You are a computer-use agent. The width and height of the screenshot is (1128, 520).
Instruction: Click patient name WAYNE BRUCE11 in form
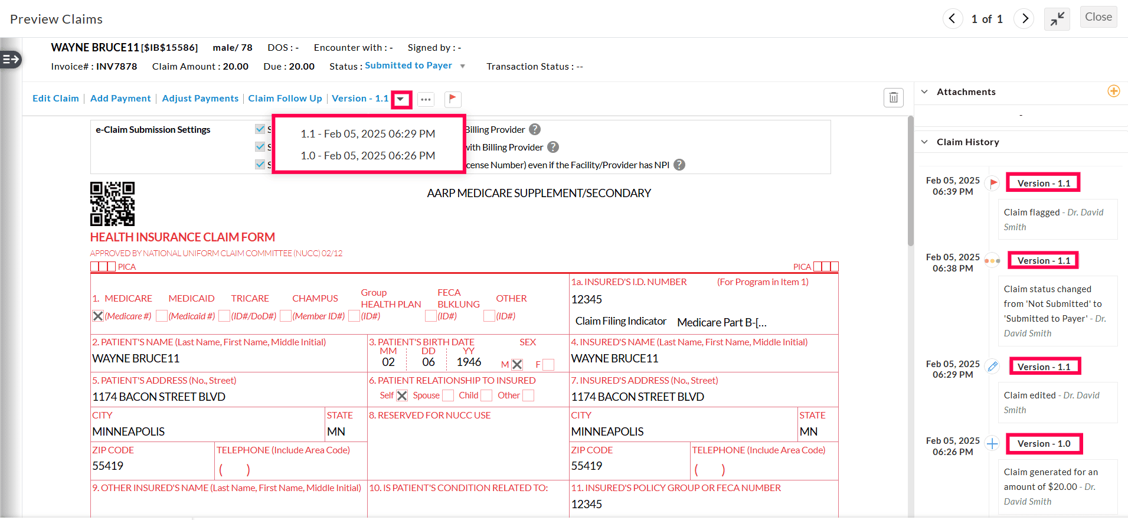(x=136, y=359)
